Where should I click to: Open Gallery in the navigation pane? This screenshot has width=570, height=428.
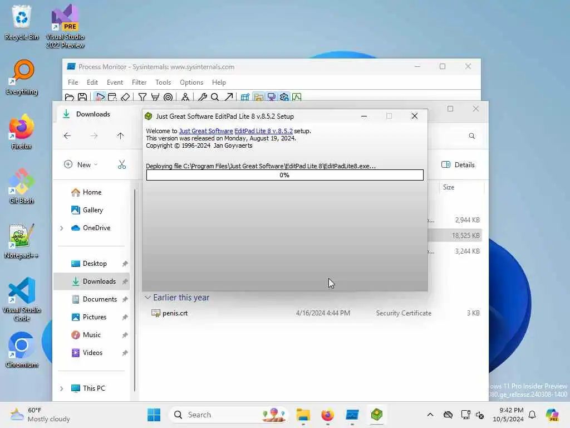click(x=93, y=210)
